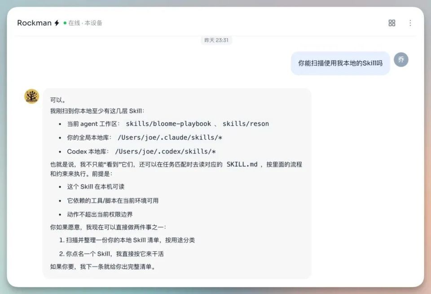Click the 昨天 23:31 timestamp
This screenshot has height=294, width=431.
[x=215, y=40]
